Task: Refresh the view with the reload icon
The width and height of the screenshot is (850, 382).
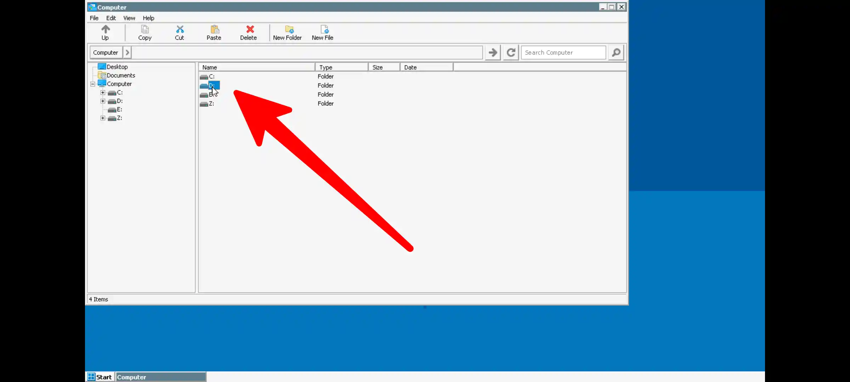Action: (x=510, y=52)
